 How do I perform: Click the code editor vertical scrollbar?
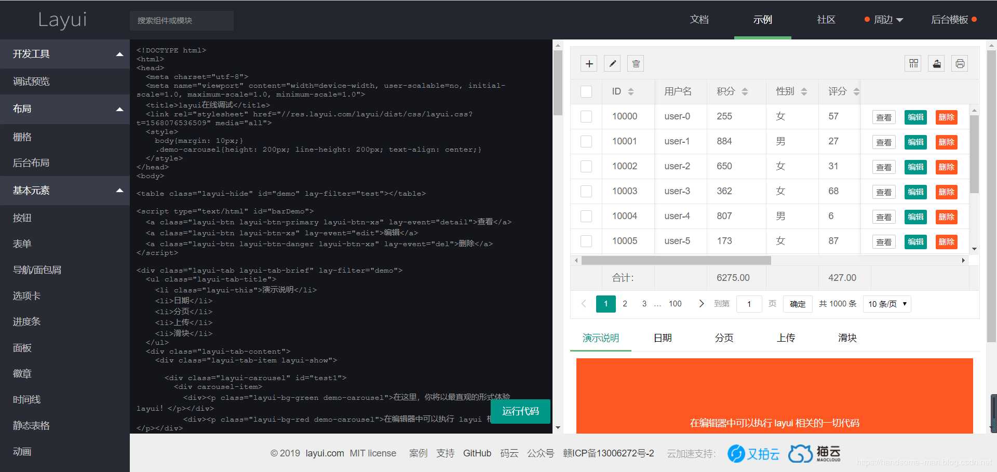[x=558, y=83]
